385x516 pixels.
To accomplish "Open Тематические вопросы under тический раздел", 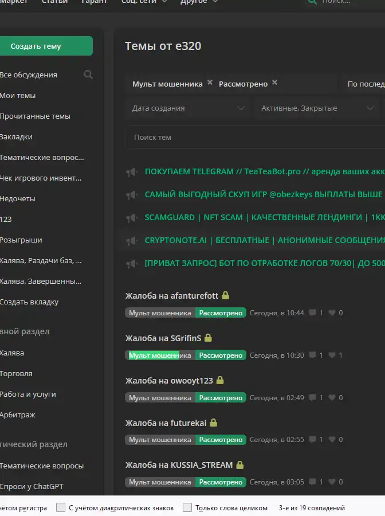I will point(42,466).
